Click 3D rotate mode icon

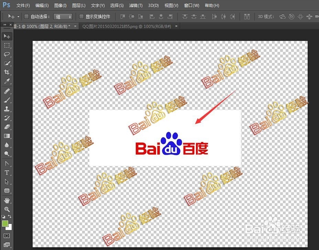[282, 17]
